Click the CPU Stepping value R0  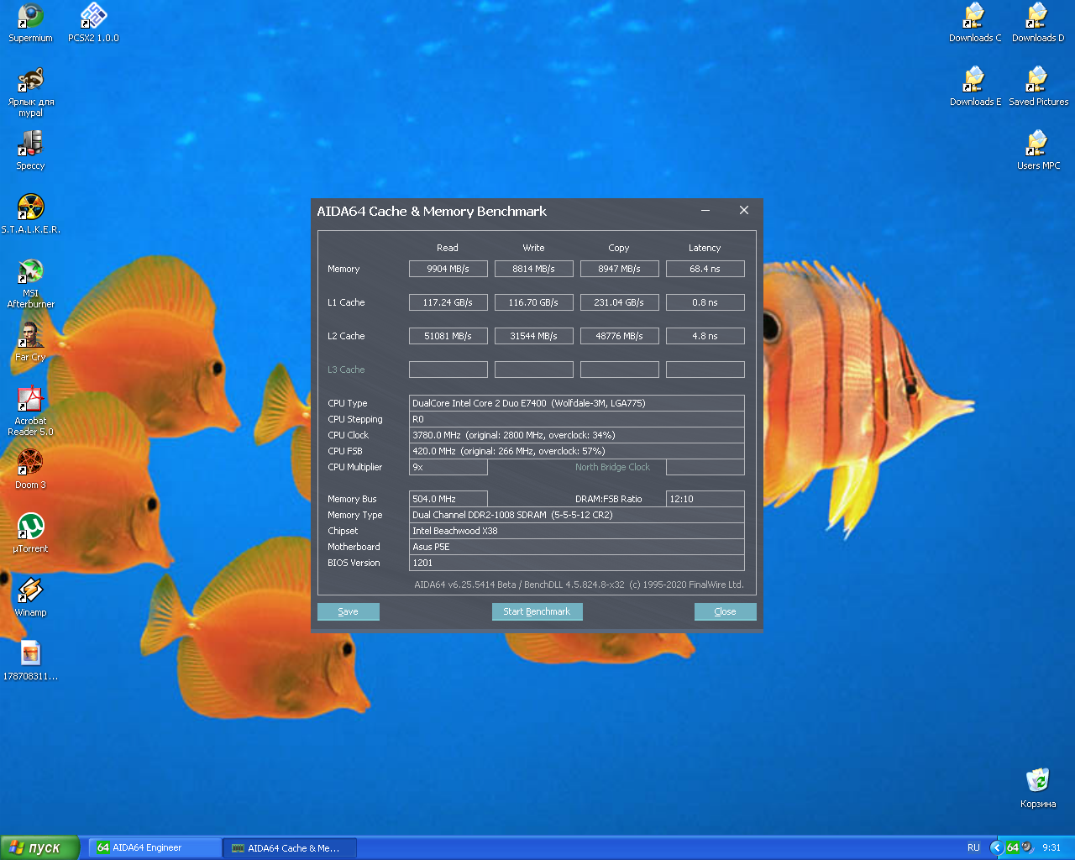(577, 419)
